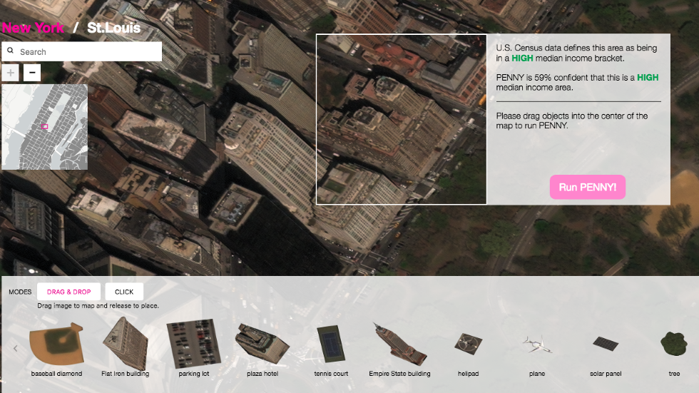Click the 'Empire State building' label
Image resolution: width=699 pixels, height=393 pixels.
pyautogui.click(x=399, y=374)
